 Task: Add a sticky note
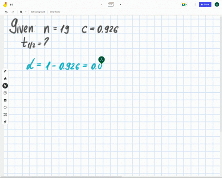coord(5,93)
